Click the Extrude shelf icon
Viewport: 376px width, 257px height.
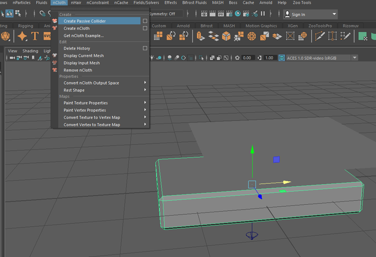coord(200,36)
